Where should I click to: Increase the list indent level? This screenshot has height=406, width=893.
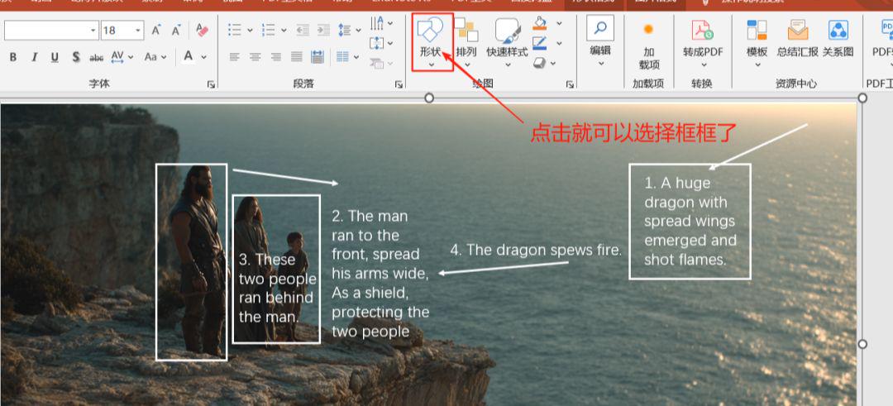point(323,30)
